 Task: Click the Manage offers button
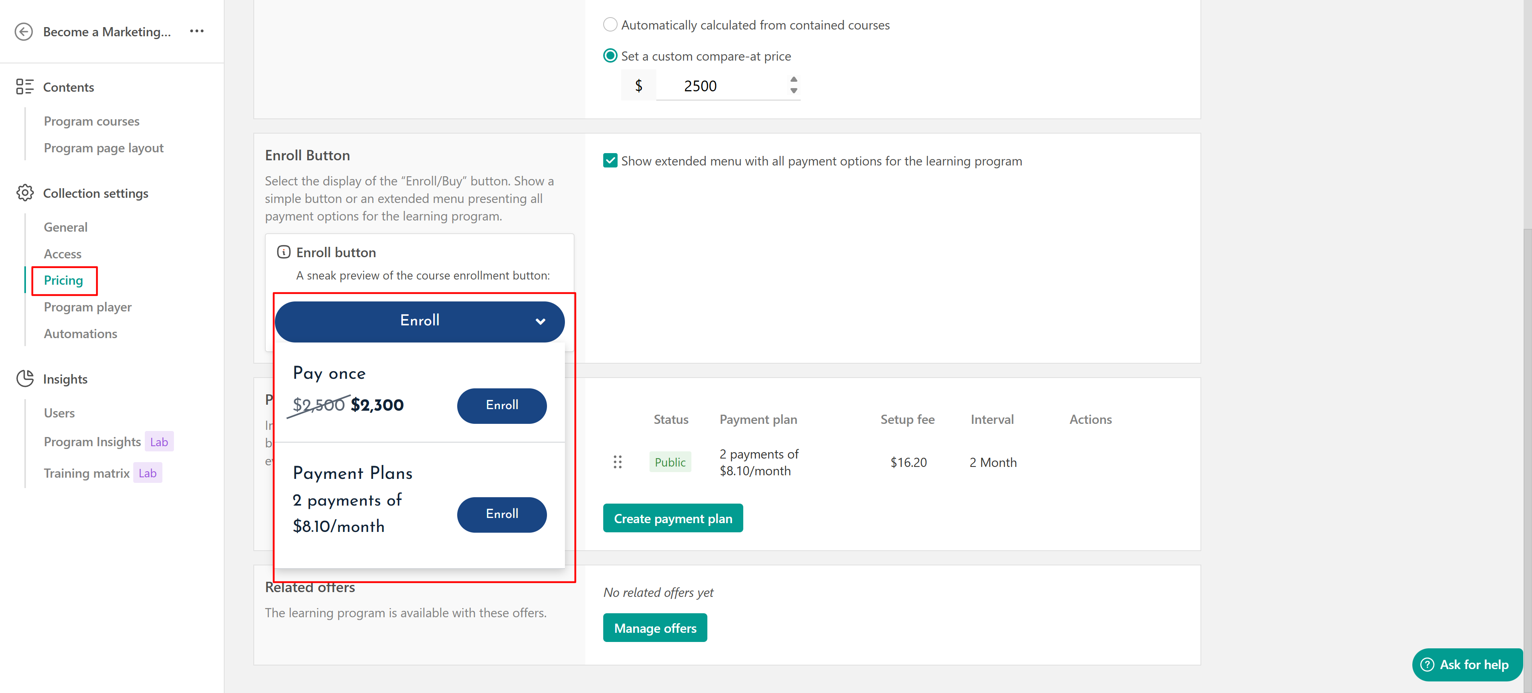click(655, 628)
